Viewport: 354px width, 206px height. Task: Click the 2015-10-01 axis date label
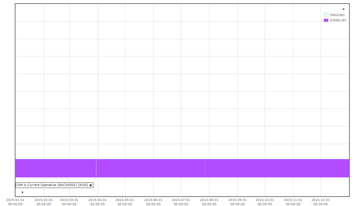click(x=265, y=202)
